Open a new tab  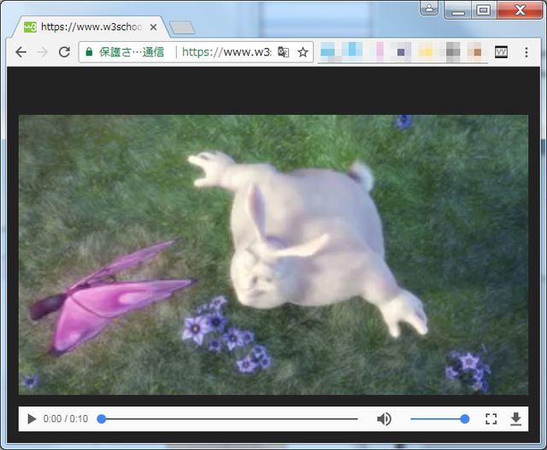(x=182, y=27)
